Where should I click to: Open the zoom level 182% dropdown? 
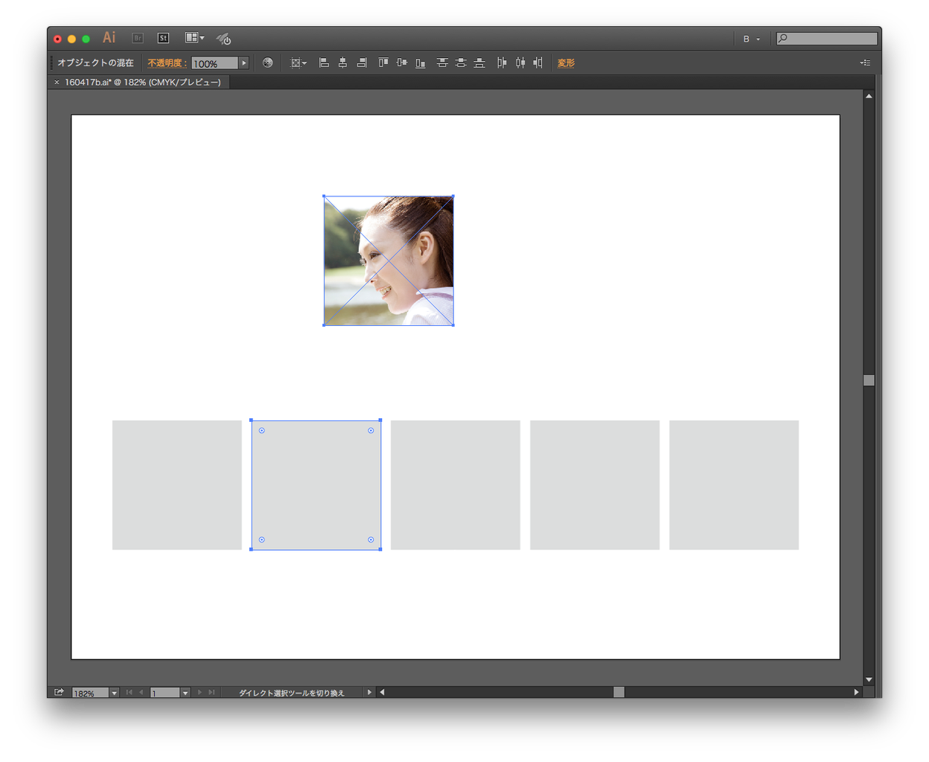(113, 692)
